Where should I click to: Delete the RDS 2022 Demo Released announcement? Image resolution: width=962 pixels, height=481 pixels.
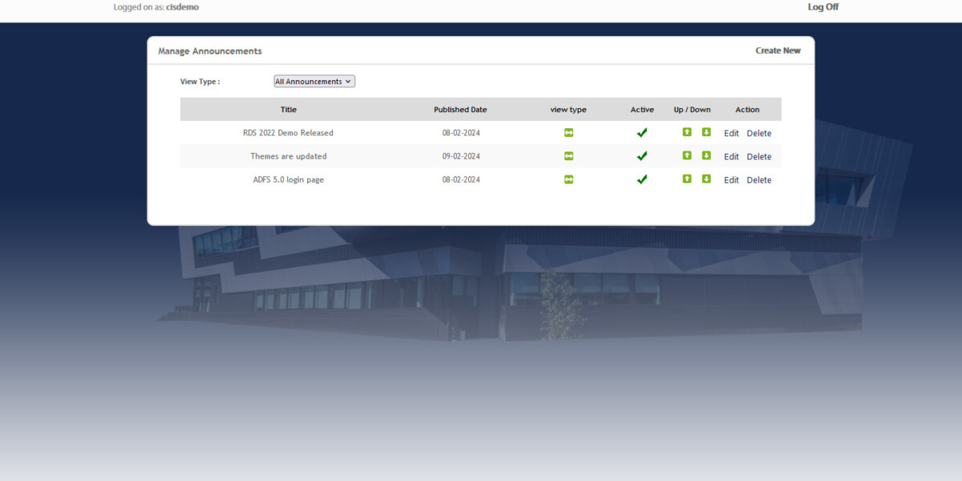(x=759, y=134)
